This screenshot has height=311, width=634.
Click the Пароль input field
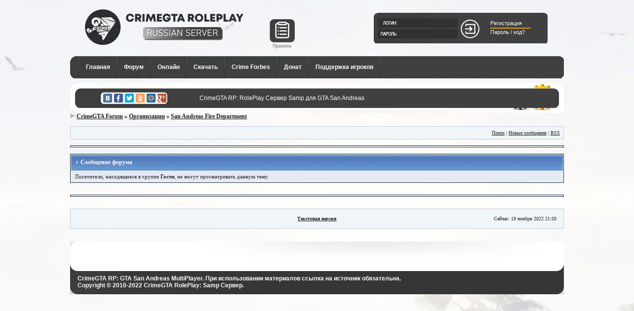pos(418,34)
